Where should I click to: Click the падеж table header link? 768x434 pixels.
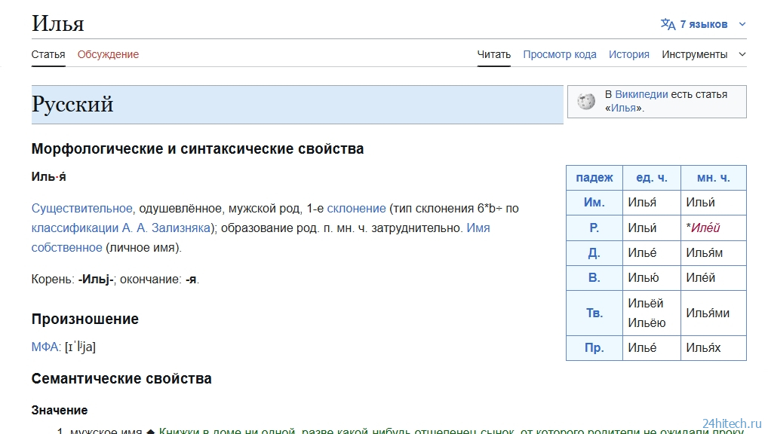(x=594, y=178)
